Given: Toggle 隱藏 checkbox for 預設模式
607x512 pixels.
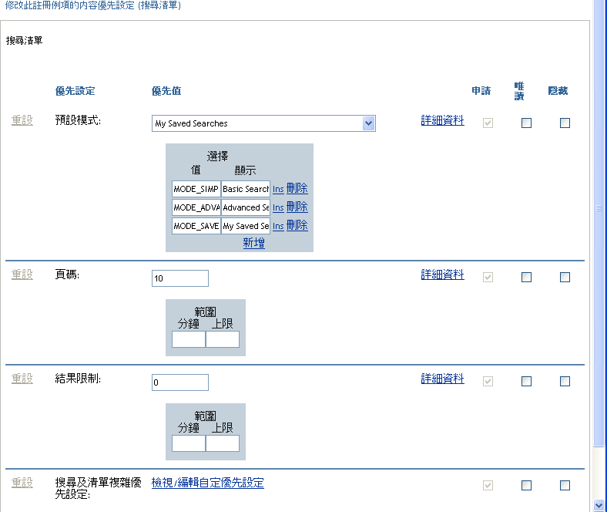Looking at the screenshot, I should coord(565,123).
